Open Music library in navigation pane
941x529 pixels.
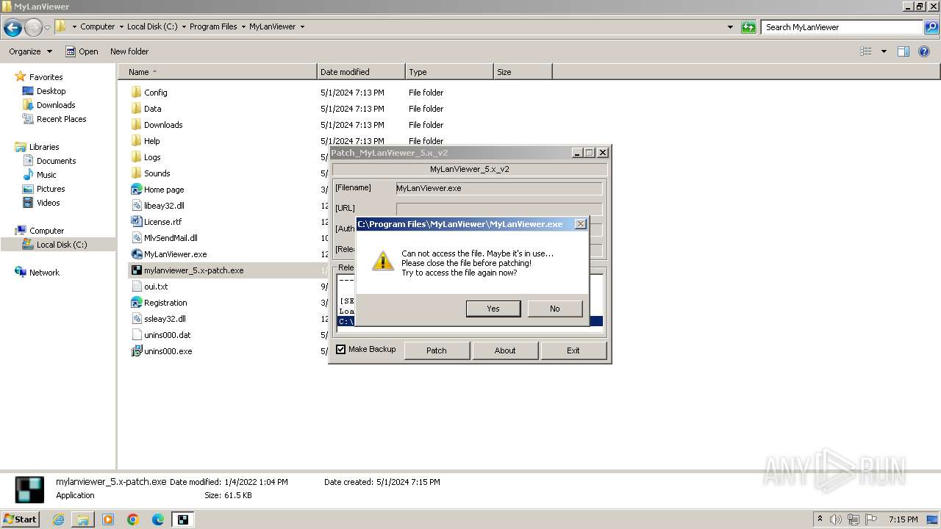point(46,175)
